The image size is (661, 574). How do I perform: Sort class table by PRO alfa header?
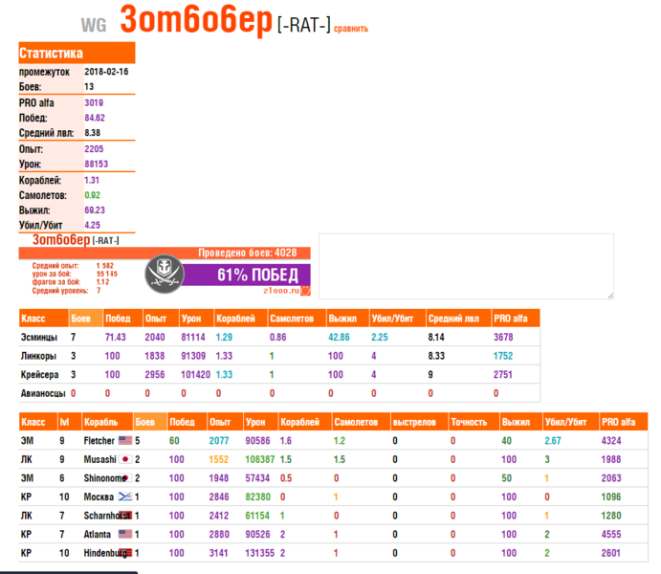(516, 319)
